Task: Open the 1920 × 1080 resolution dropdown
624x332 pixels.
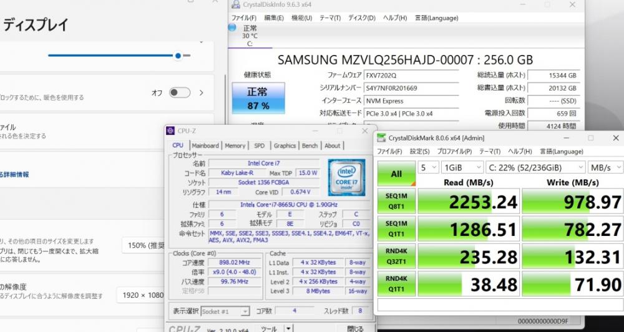Action: click(140, 295)
